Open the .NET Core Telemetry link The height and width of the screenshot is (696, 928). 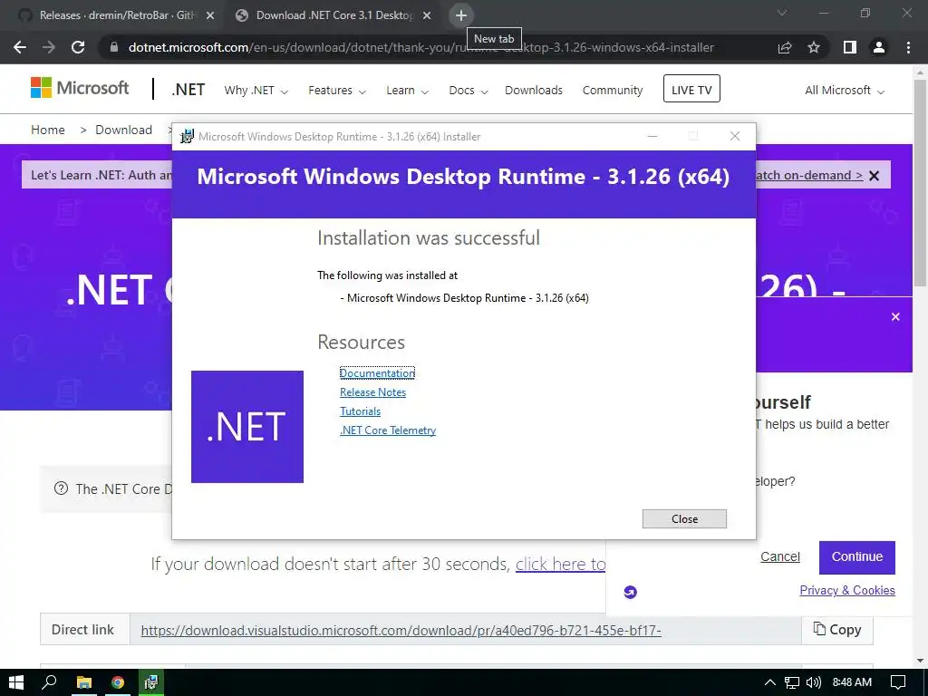(x=388, y=430)
